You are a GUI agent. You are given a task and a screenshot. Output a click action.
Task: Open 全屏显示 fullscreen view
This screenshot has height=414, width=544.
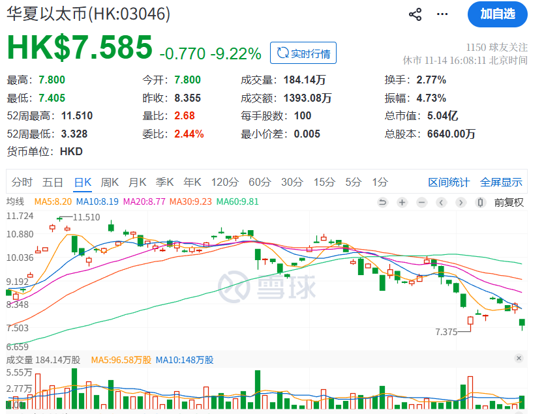[x=501, y=182]
